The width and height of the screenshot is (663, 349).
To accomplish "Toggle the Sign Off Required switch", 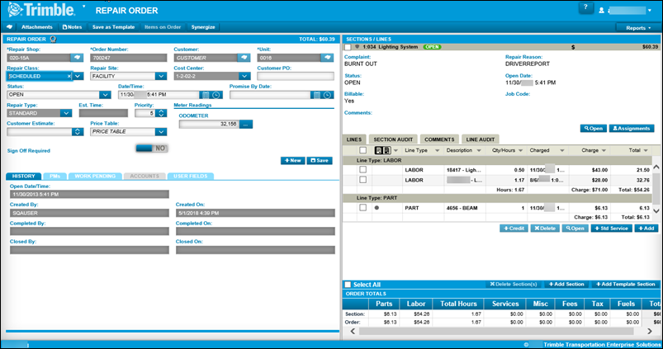I will click(x=151, y=148).
